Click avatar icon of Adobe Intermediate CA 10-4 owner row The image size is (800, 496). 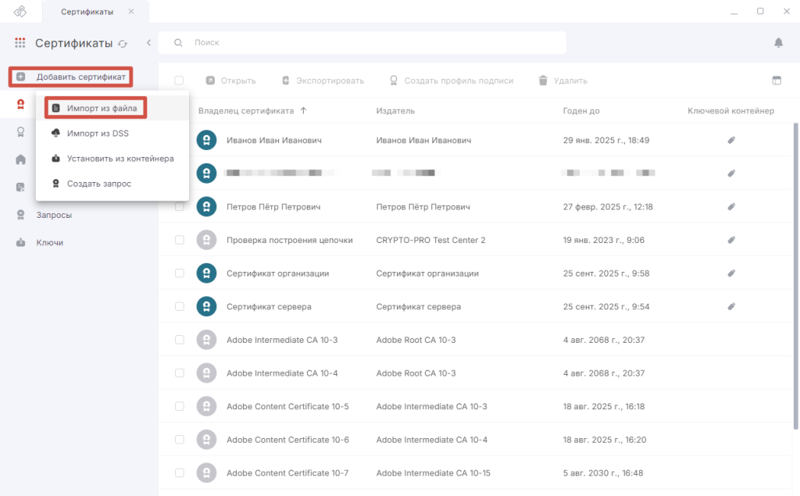[206, 373]
